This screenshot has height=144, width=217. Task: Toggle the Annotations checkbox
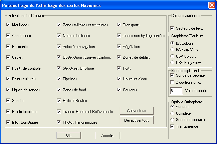pyautogui.click(x=8, y=36)
